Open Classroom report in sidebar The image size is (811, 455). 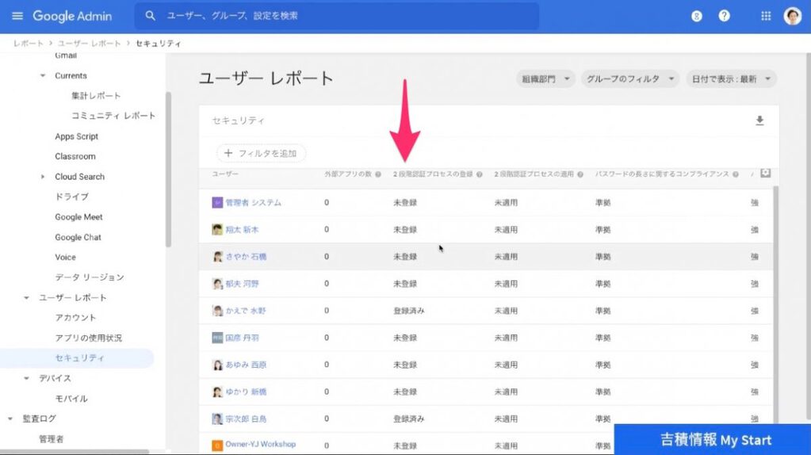click(75, 156)
